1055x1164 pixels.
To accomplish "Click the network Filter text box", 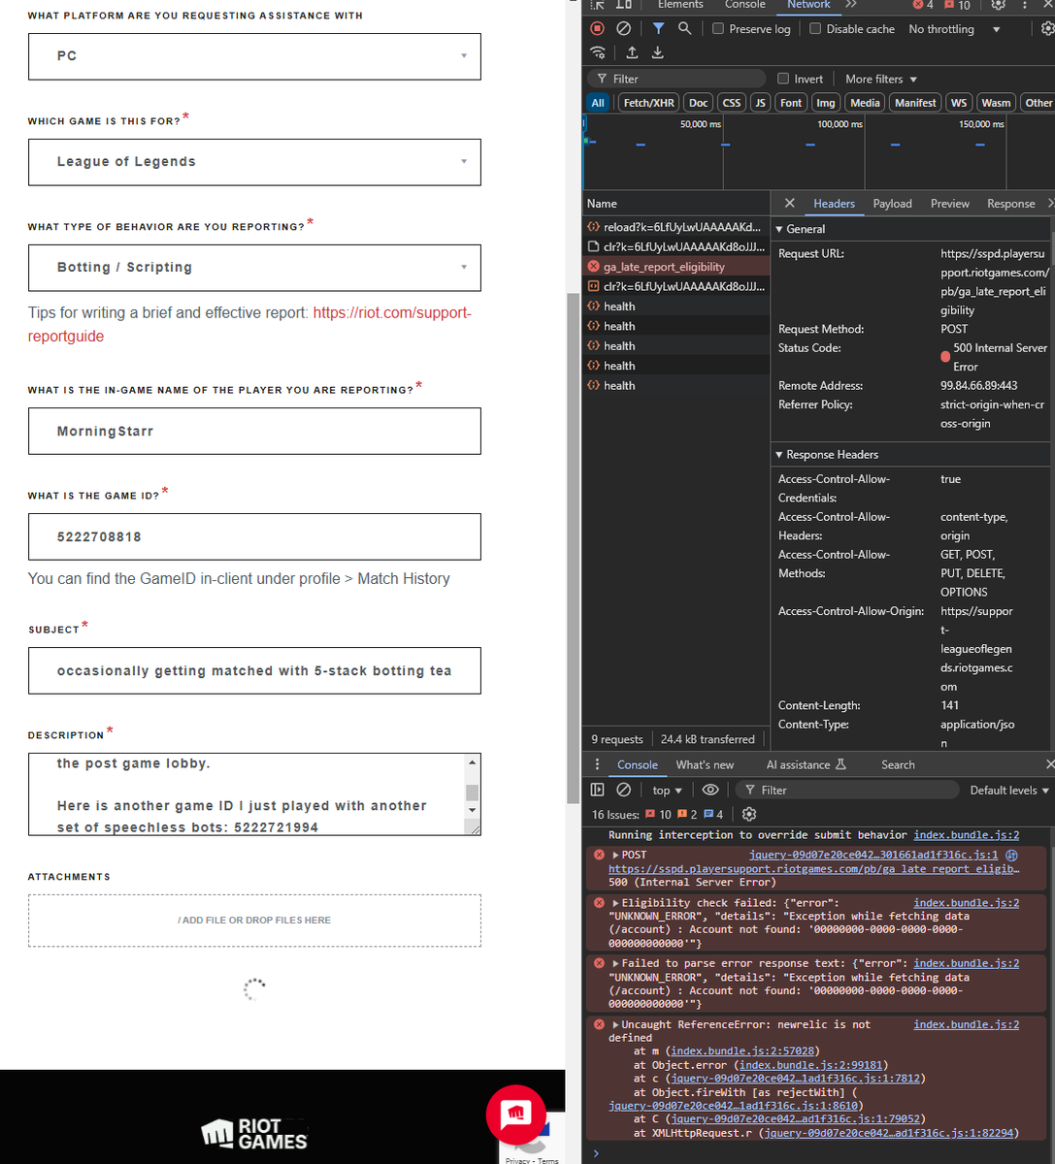I will tap(676, 79).
